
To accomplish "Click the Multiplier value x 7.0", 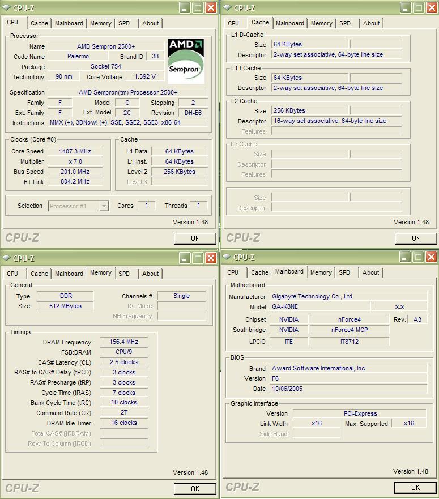I will [x=75, y=161].
